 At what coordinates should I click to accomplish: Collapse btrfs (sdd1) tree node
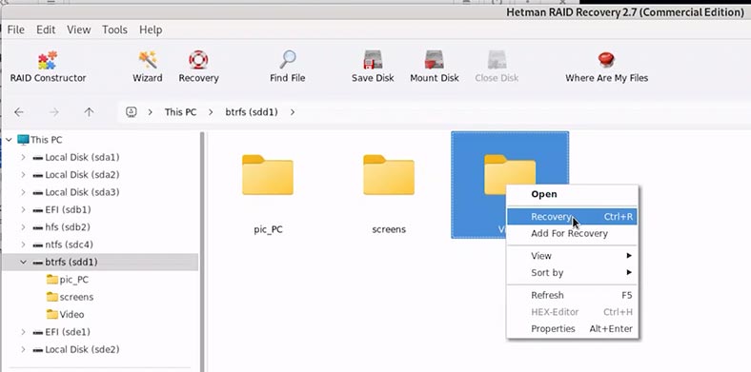click(x=23, y=262)
